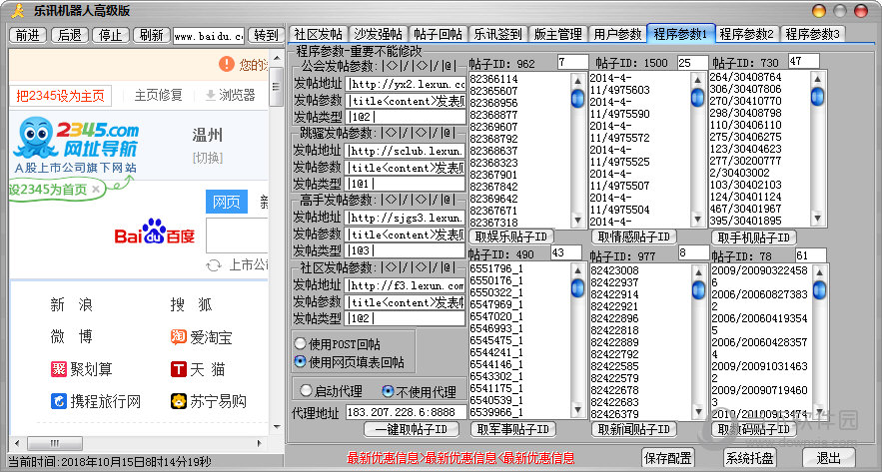Click the 新浪 site link

point(71,305)
